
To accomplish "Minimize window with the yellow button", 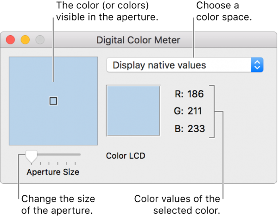I will 25,40.
